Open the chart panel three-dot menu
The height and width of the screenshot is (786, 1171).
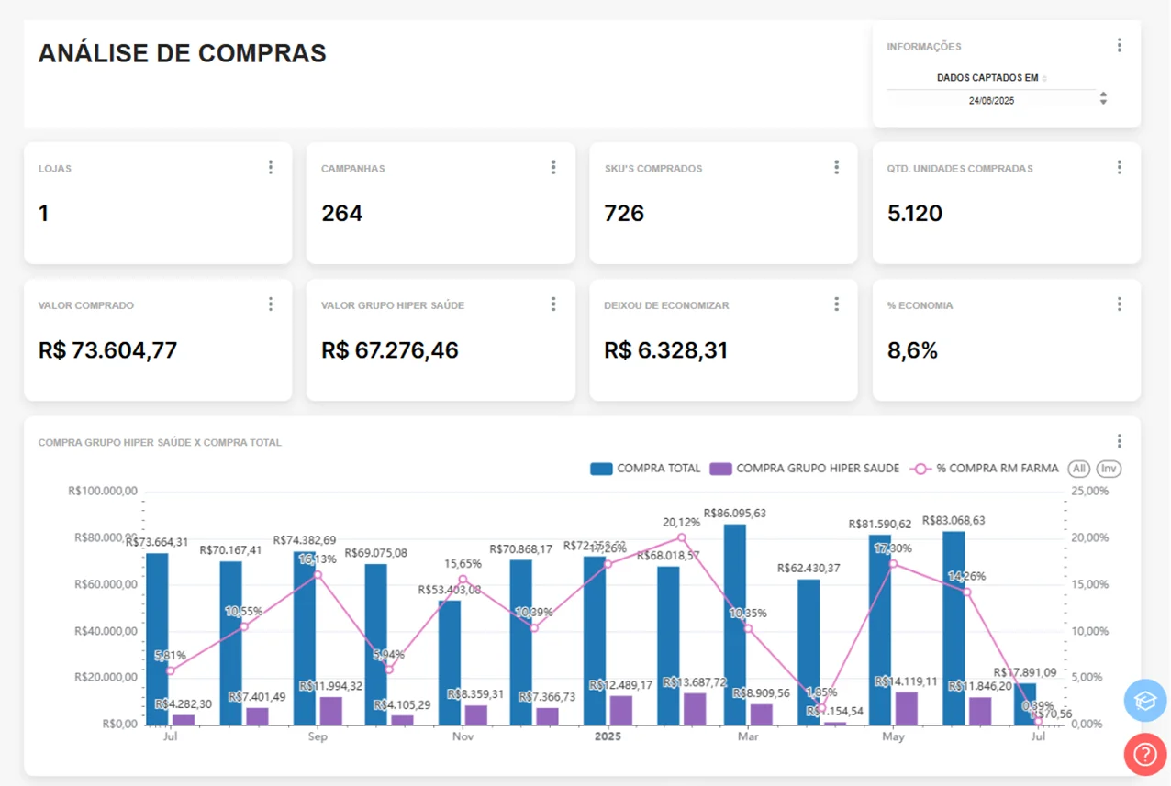pyautogui.click(x=1119, y=441)
